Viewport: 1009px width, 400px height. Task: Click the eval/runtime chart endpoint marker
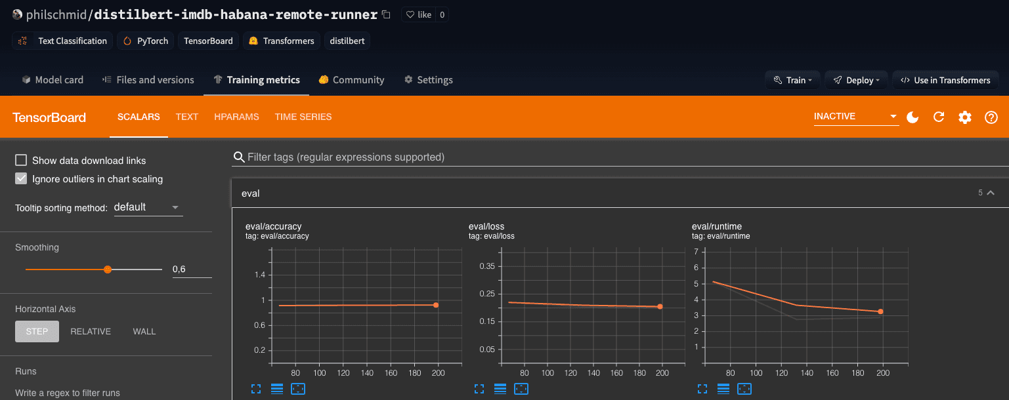click(x=880, y=311)
